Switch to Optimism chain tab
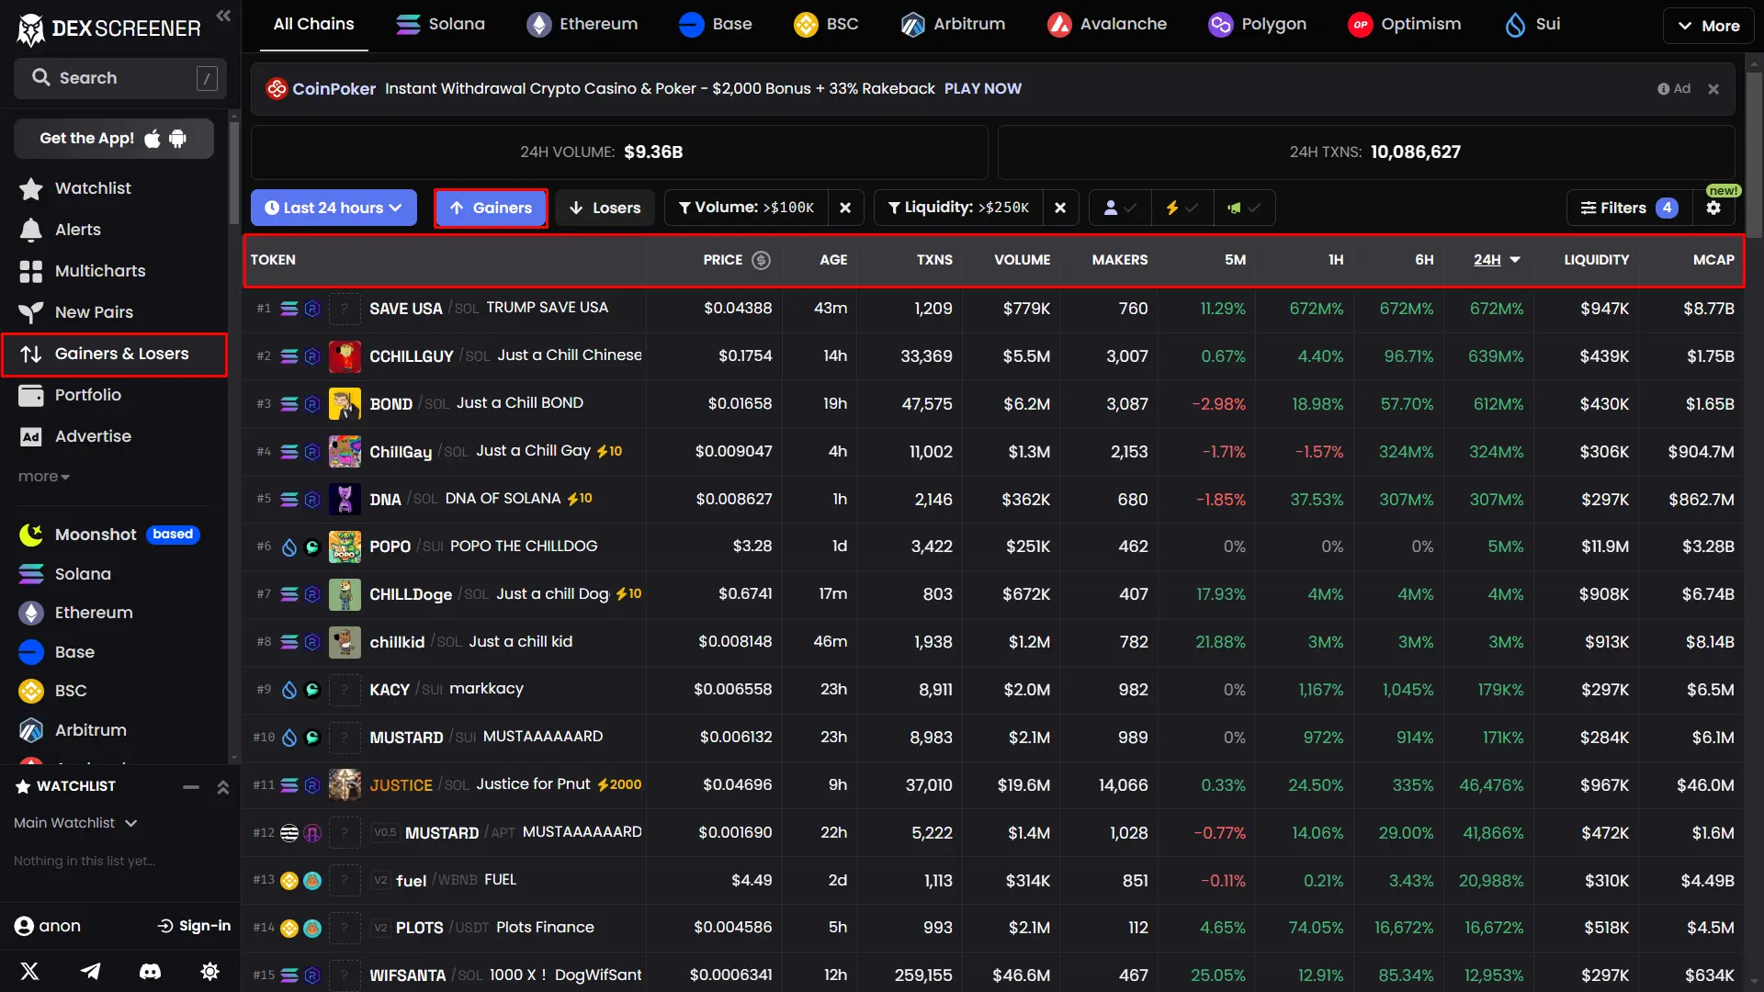Image resolution: width=1764 pixels, height=992 pixels. pyautogui.click(x=1404, y=24)
